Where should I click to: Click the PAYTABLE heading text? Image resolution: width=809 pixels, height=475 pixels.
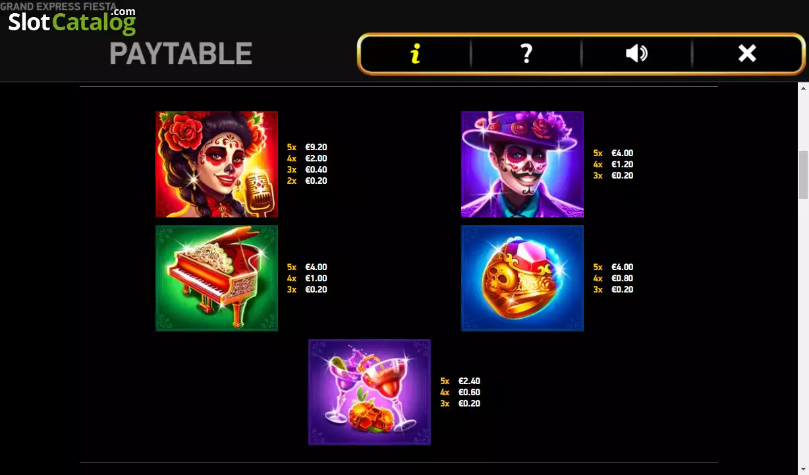[x=181, y=53]
